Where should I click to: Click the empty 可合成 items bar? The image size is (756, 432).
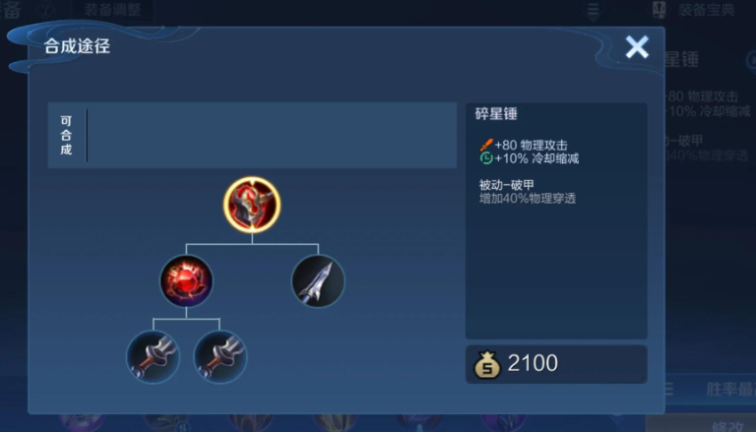(x=252, y=136)
